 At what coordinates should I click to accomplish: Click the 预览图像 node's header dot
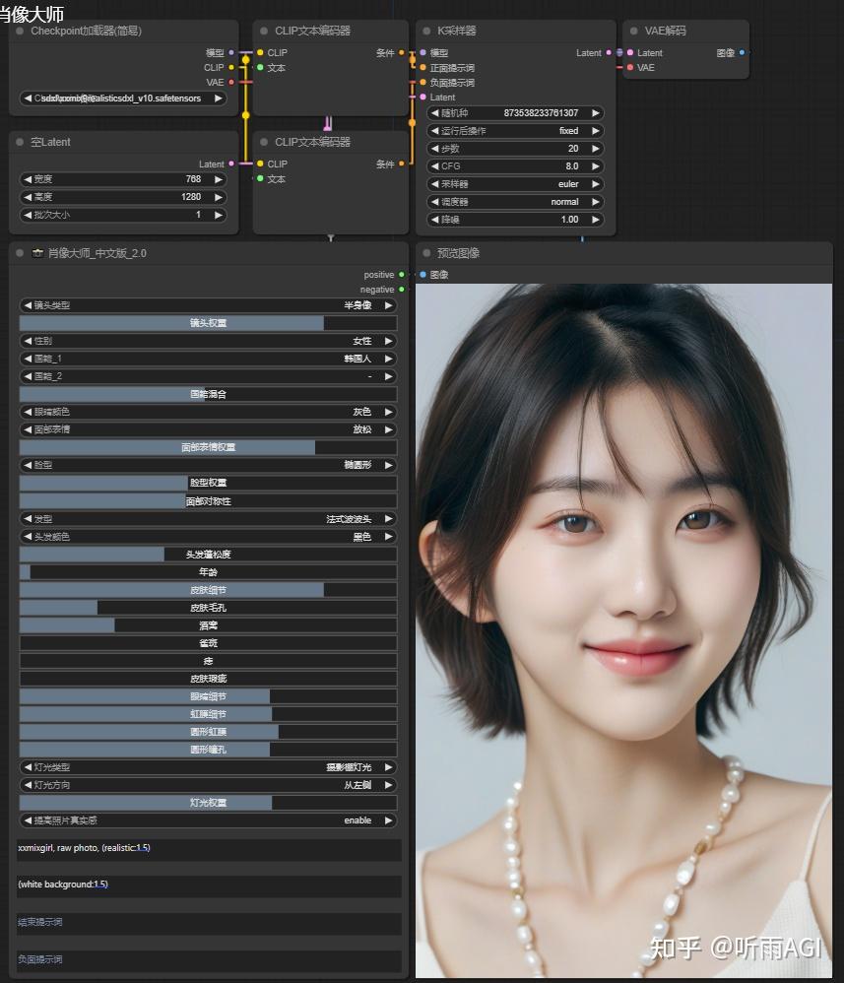(x=424, y=253)
